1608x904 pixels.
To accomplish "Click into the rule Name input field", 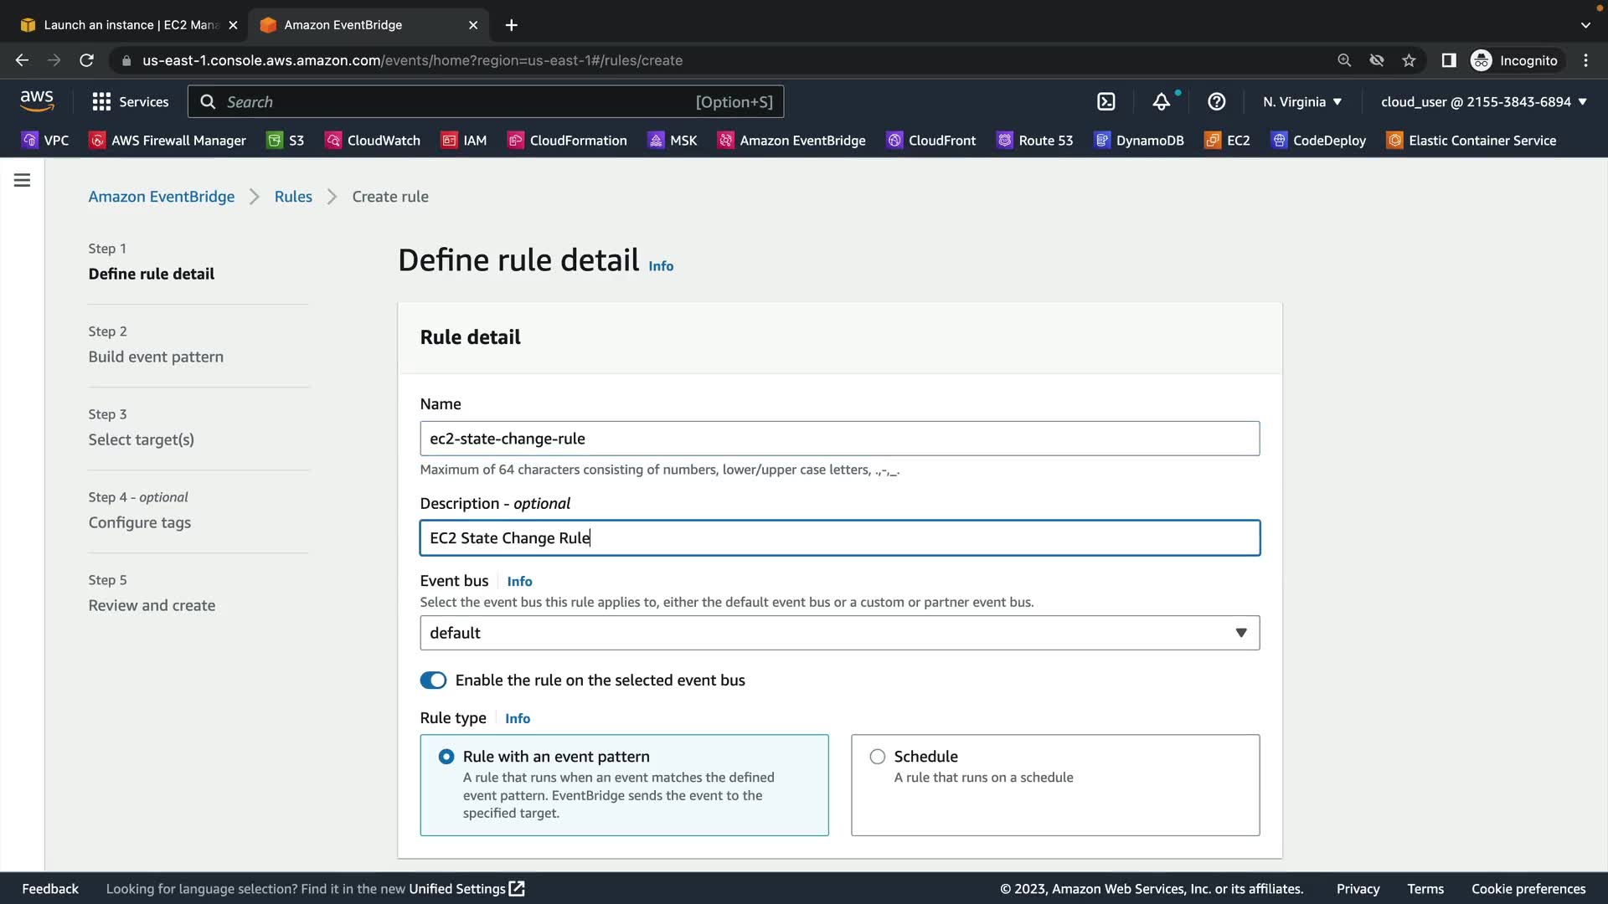I will [839, 439].
